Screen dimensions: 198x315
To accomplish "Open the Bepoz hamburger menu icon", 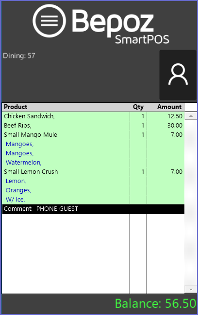I will (49, 21).
